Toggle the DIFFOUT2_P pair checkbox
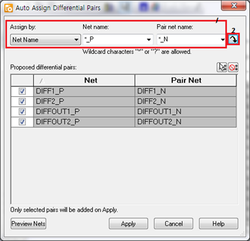This screenshot has height=241, width=250. (22, 121)
